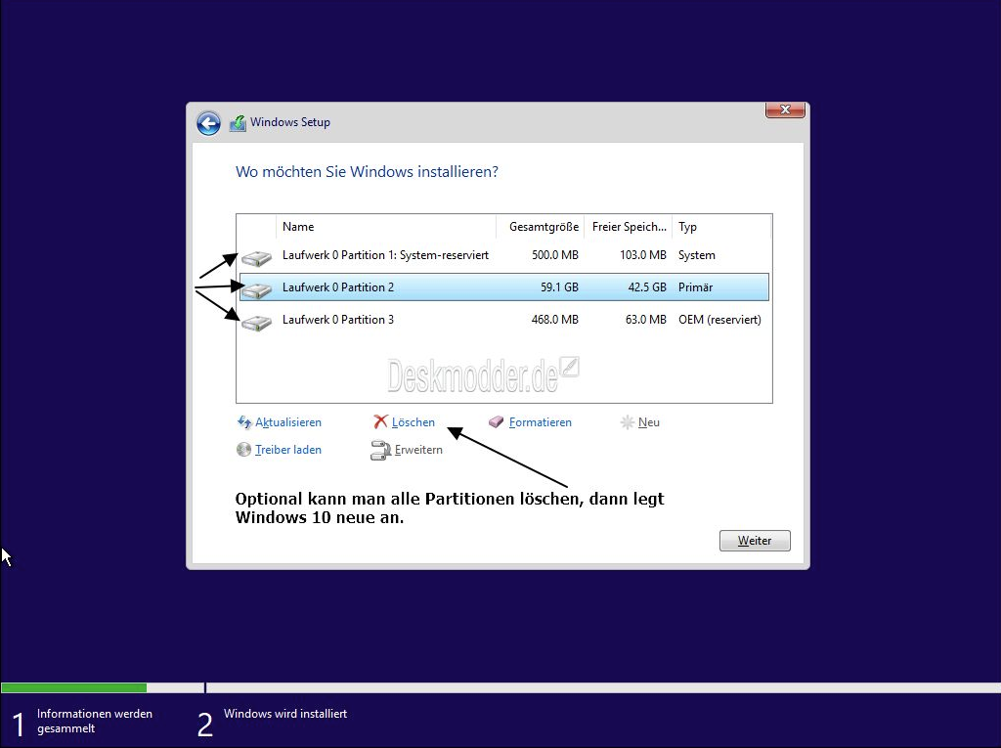1001x748 pixels.
Task: Close the Windows Setup dialog
Action: 785,110
